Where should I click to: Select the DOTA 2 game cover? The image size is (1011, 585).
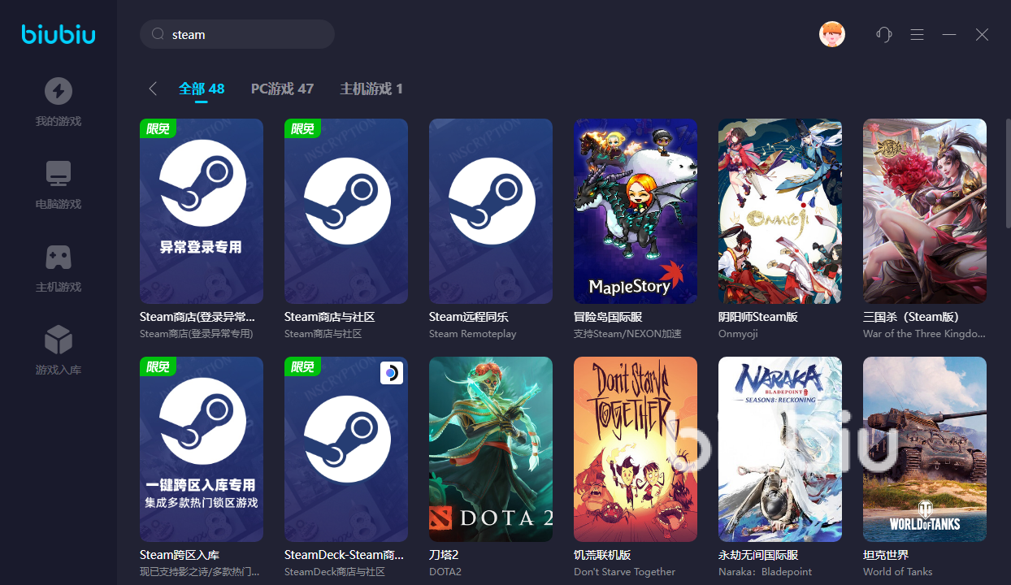(x=491, y=449)
